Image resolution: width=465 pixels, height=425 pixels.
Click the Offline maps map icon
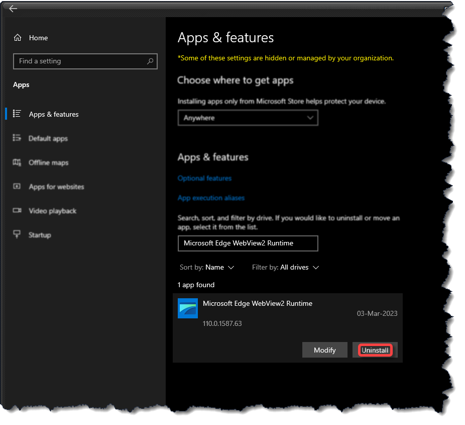point(17,162)
